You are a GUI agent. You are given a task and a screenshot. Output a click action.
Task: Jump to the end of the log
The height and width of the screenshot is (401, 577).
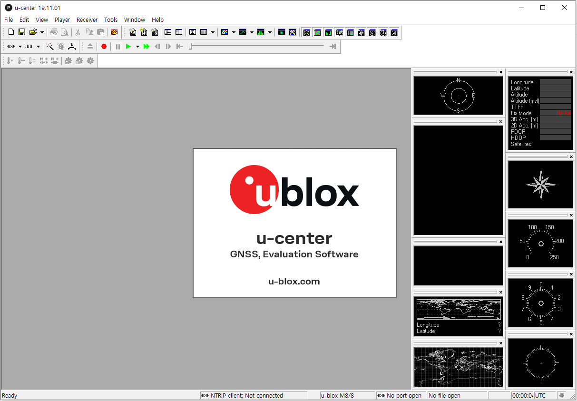coord(333,46)
